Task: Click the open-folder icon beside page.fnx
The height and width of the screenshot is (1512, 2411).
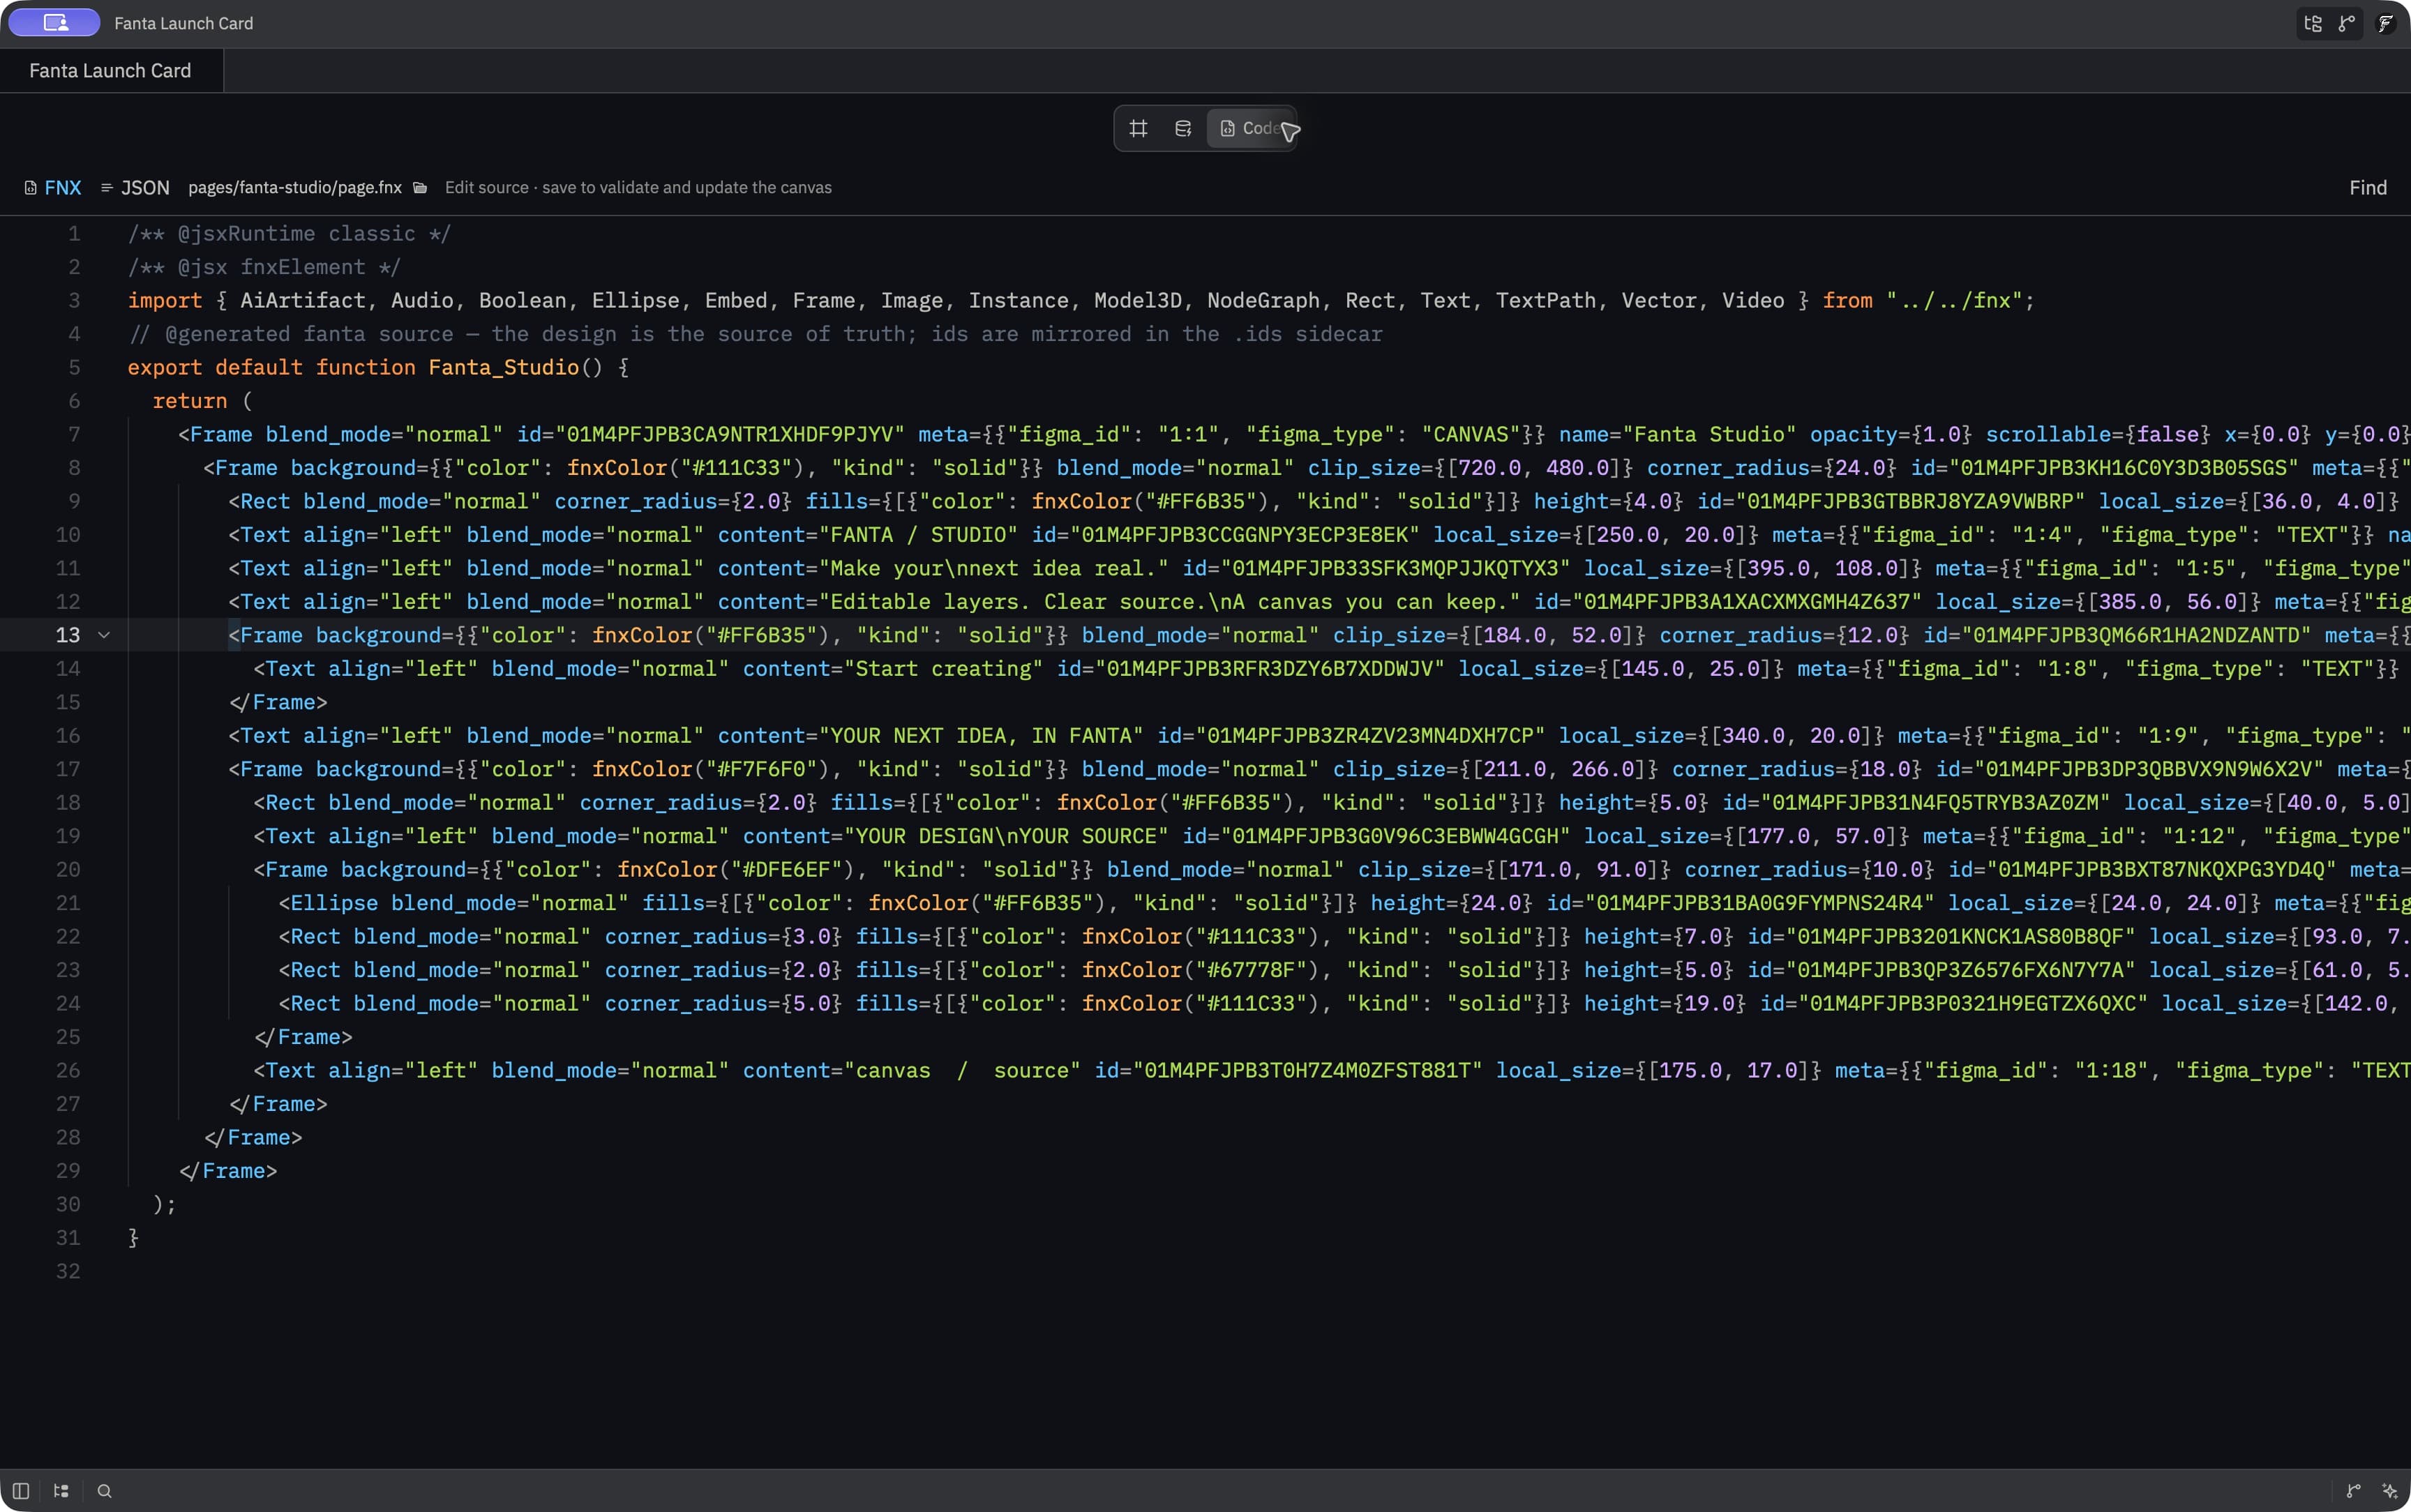Action: [x=421, y=187]
